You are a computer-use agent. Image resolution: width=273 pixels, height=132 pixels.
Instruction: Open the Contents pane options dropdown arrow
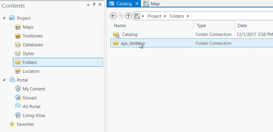88,5
